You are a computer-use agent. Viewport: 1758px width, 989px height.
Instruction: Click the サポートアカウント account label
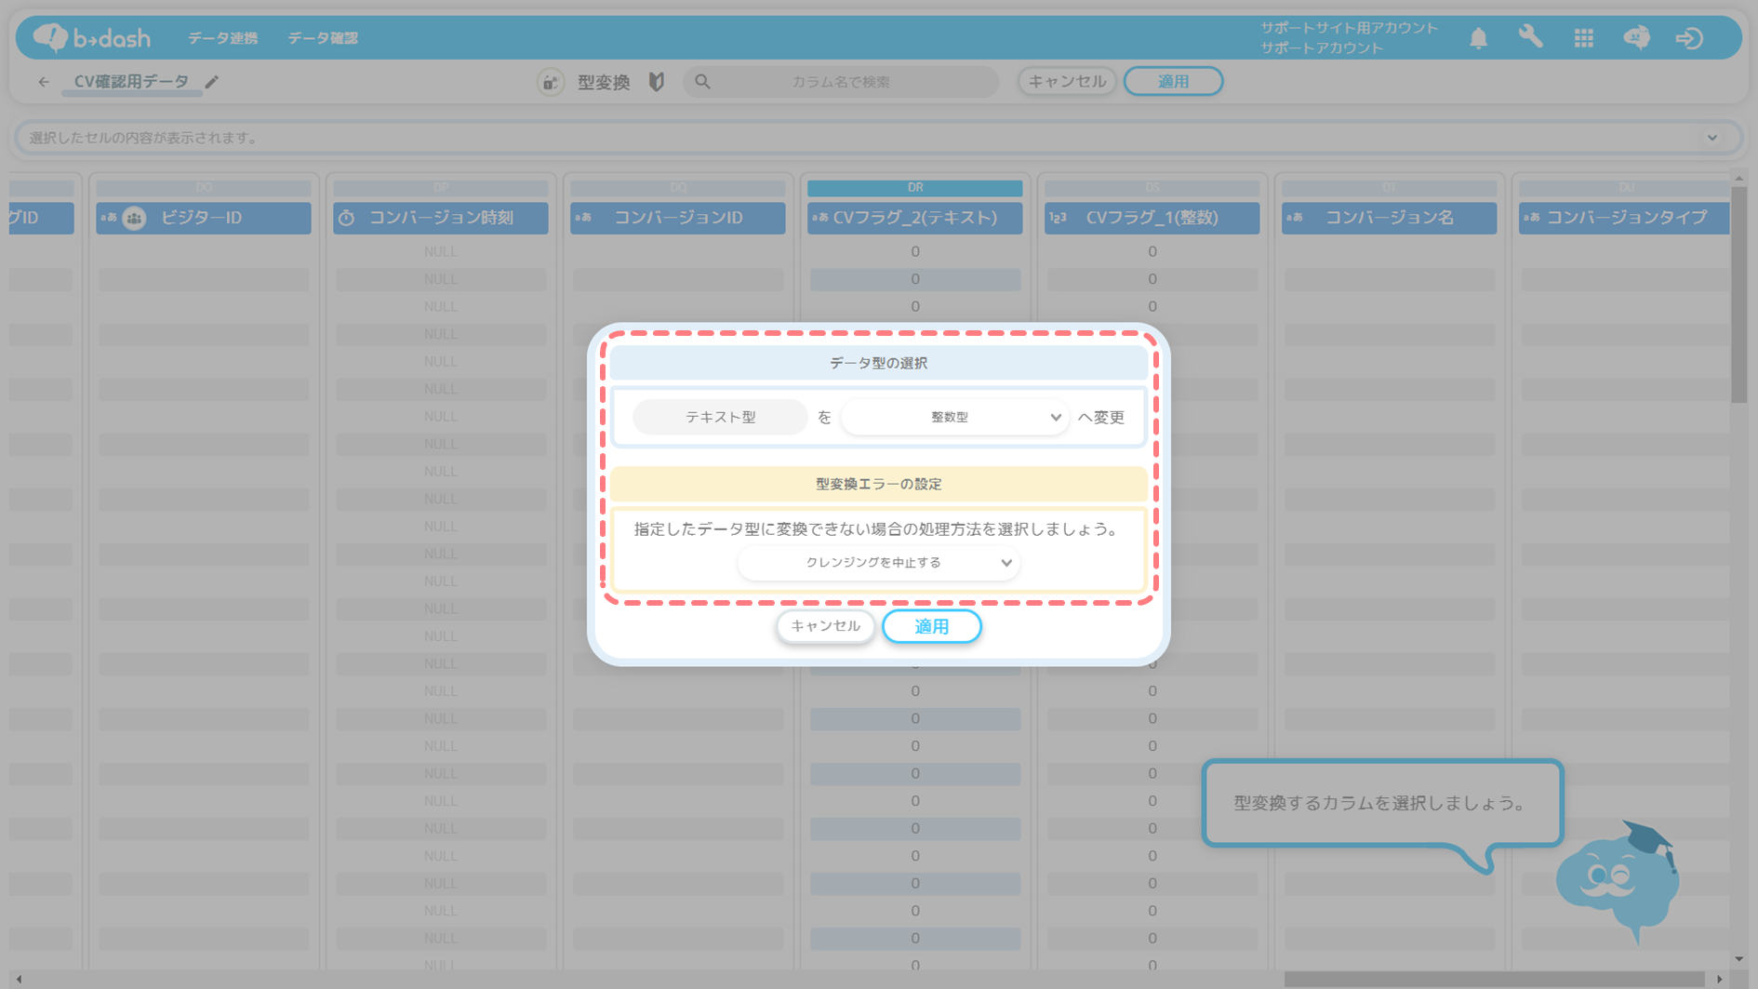(1321, 47)
